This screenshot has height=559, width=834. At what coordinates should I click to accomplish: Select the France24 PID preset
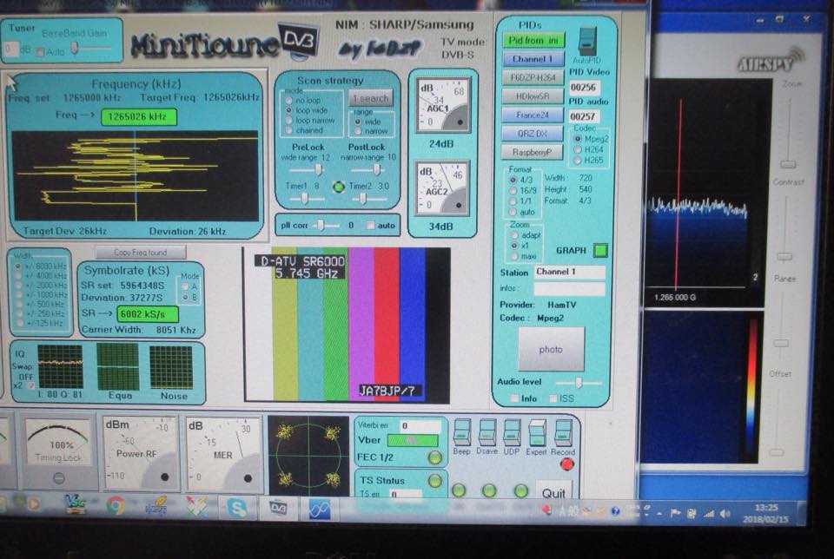pos(533,115)
